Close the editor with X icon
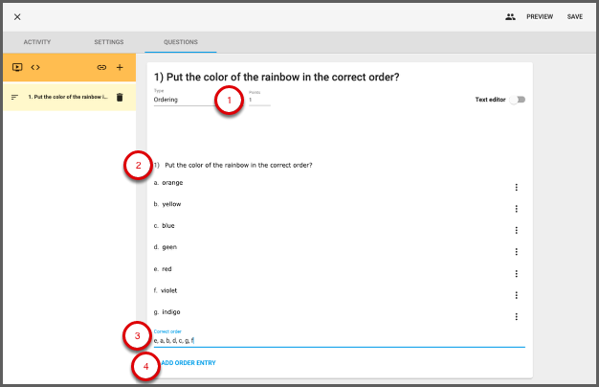599x387 pixels. [x=17, y=16]
